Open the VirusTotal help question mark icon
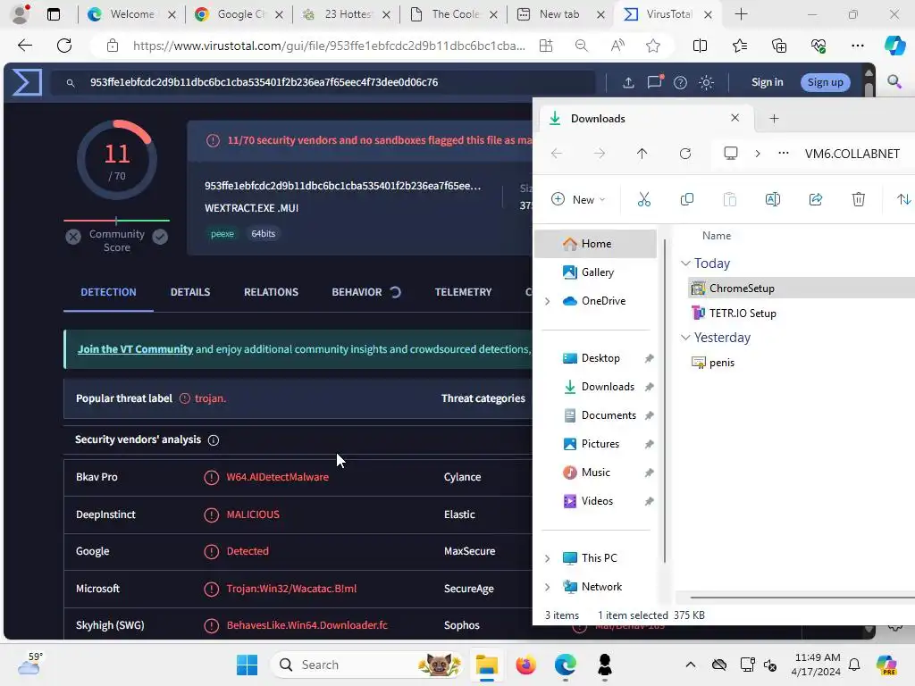This screenshot has height=686, width=915. tap(680, 83)
